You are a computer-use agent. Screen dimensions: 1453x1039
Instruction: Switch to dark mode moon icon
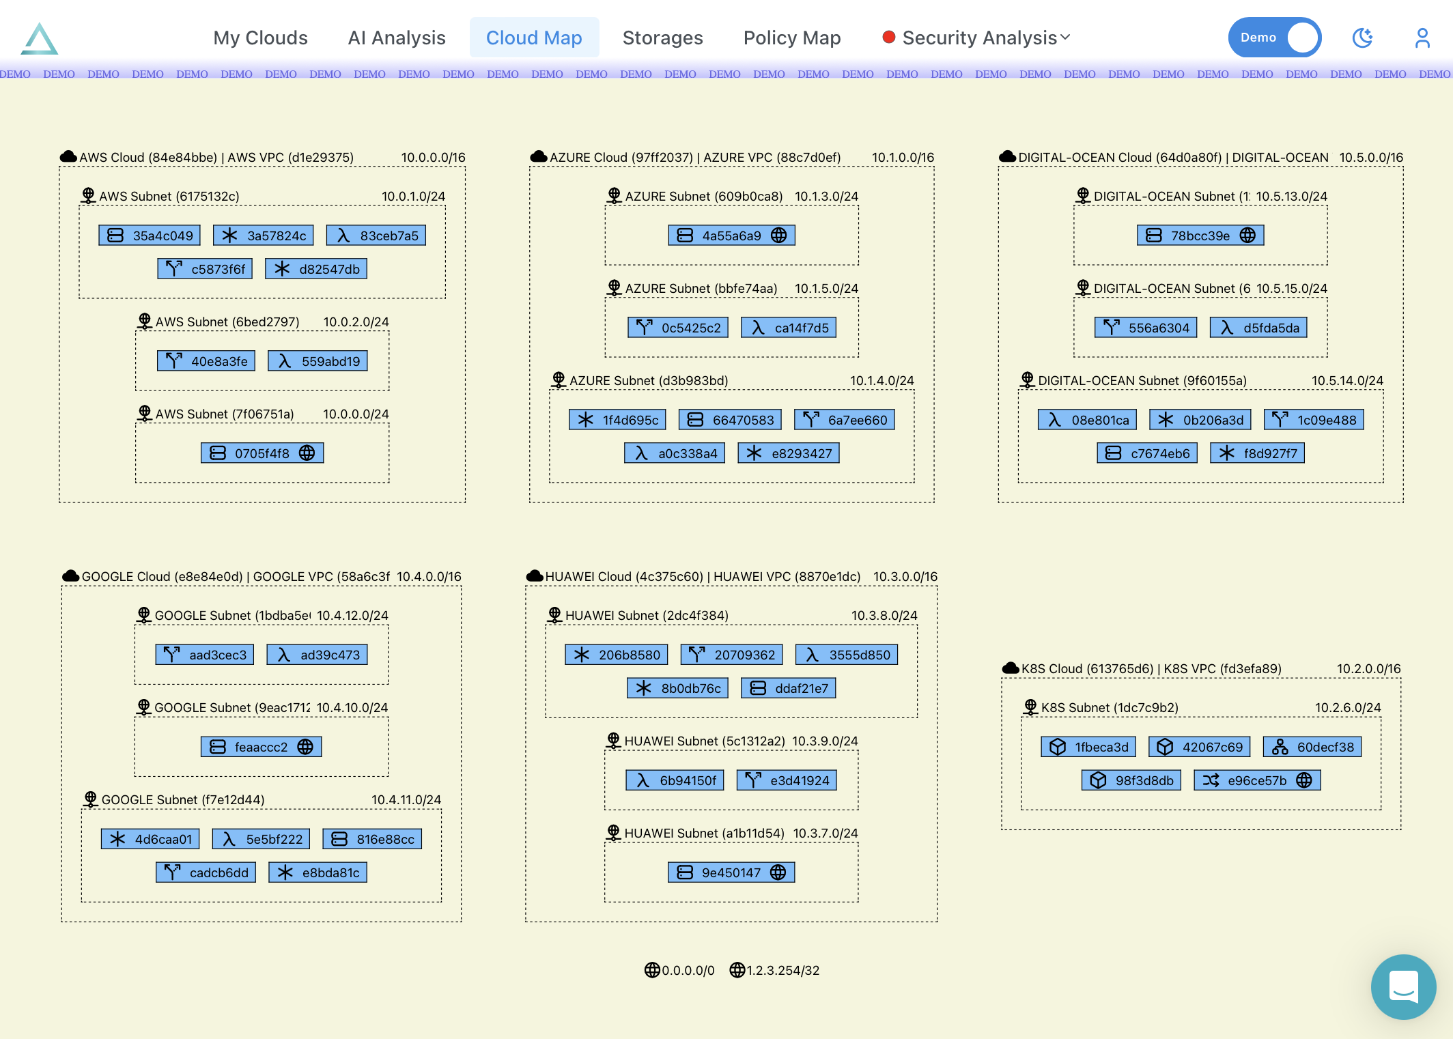pos(1362,38)
